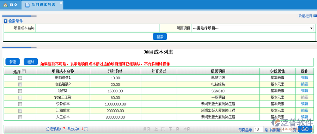Viewport: 317px width, 134px height.
Task: Click 编辑 link for 运输成本 row
Action: coord(304,110)
